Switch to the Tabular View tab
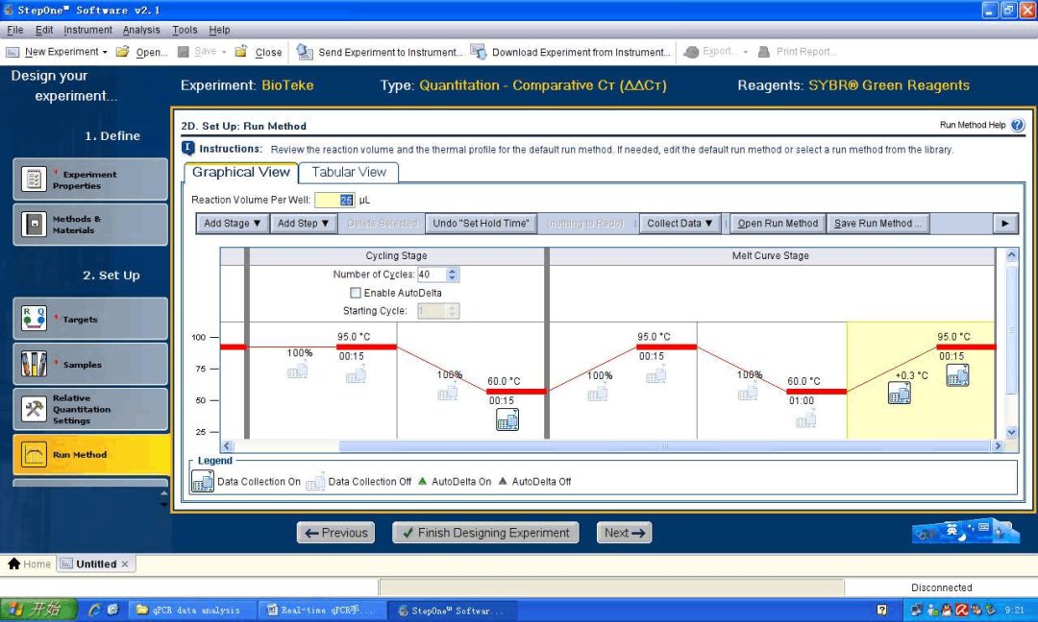 coord(348,173)
